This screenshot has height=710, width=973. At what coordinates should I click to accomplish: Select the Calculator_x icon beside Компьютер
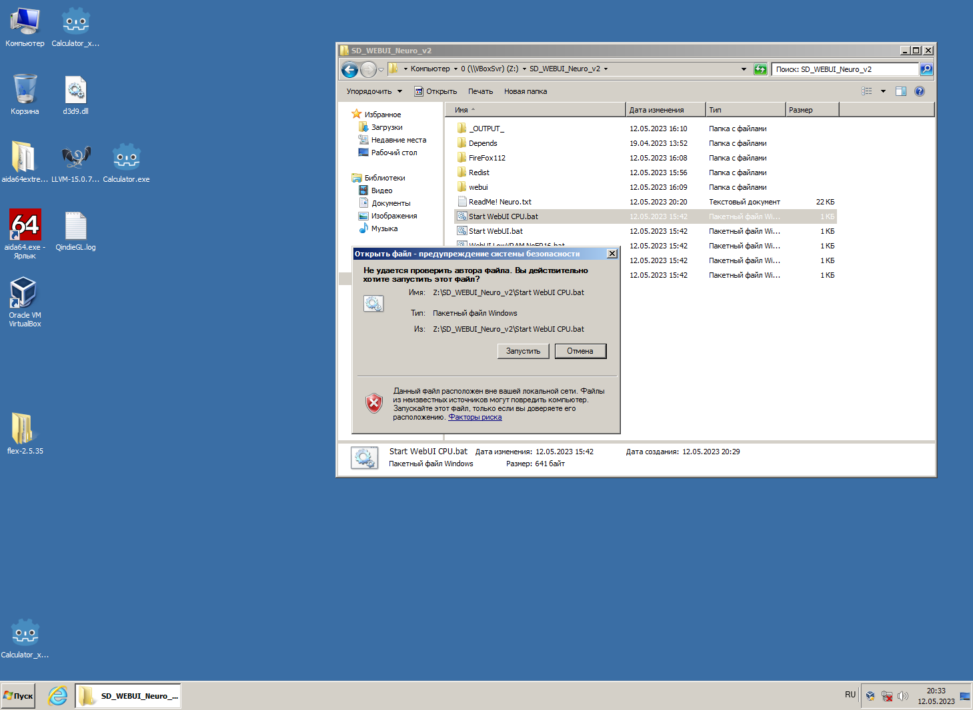coord(75,27)
